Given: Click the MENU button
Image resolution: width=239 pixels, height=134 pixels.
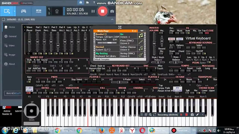Looking at the screenshot, I should tap(172, 39).
